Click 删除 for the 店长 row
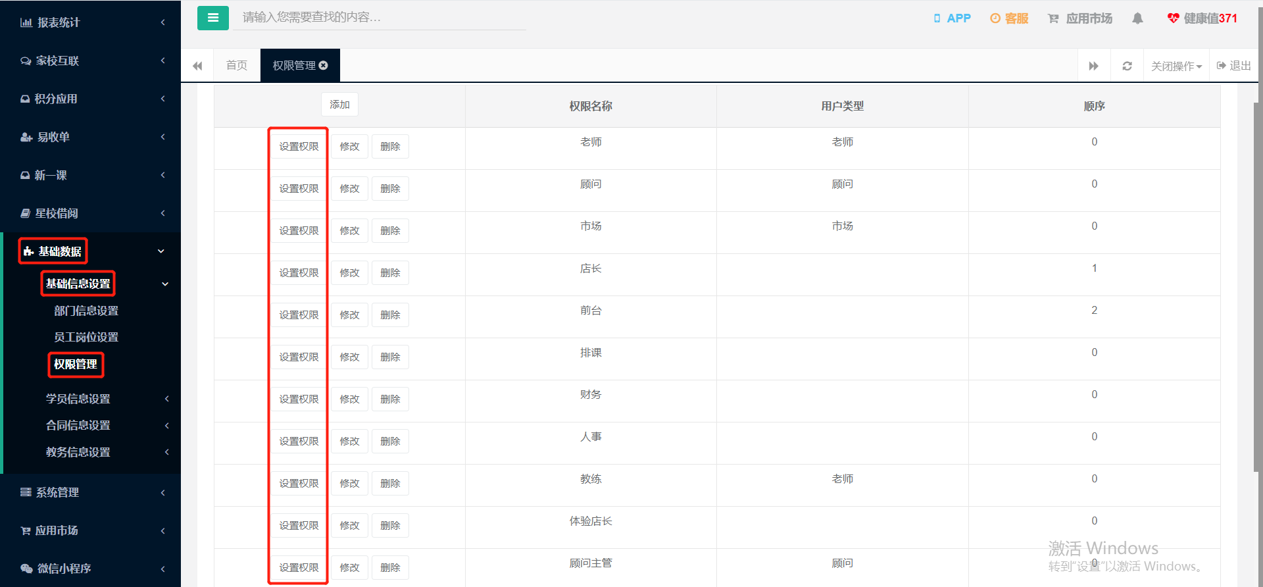This screenshot has height=587, width=1263. [x=390, y=272]
